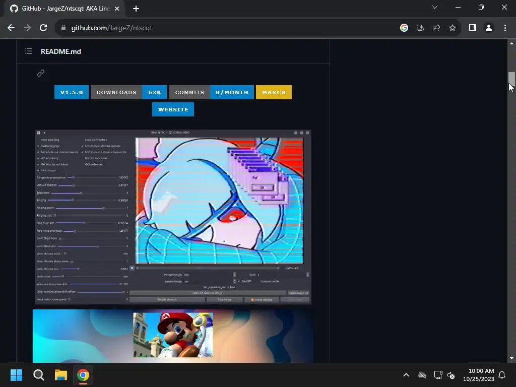Open a new browser tab
The height and width of the screenshot is (387, 516).
(x=136, y=9)
